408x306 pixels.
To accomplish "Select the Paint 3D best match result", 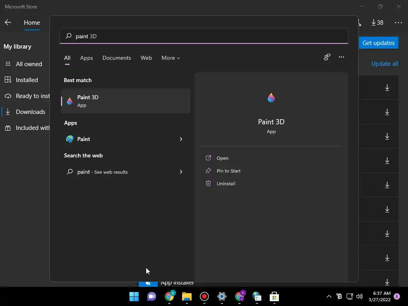I will pyautogui.click(x=126, y=101).
